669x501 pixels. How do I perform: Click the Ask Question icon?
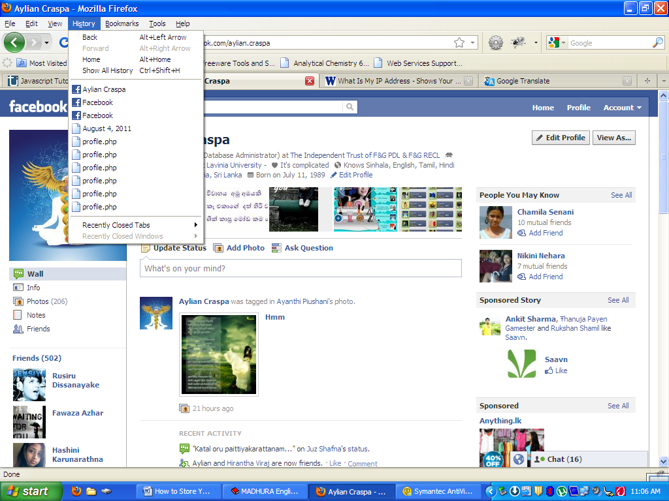click(x=276, y=248)
